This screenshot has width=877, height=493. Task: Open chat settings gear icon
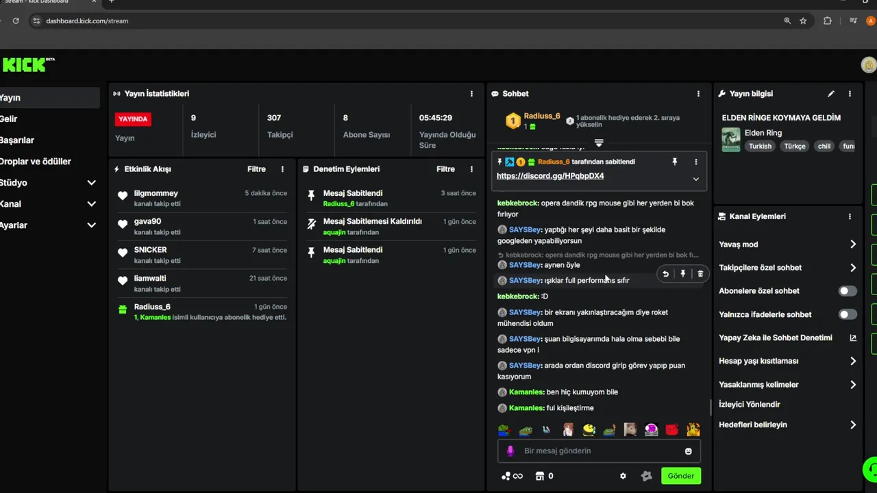(x=623, y=476)
